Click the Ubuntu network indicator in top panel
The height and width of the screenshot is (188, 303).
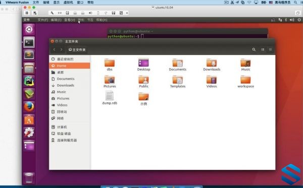pos(280,20)
